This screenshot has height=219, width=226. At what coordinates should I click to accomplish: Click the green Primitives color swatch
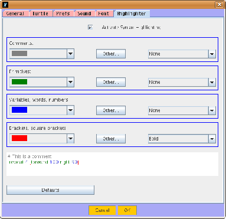[x=19, y=81]
